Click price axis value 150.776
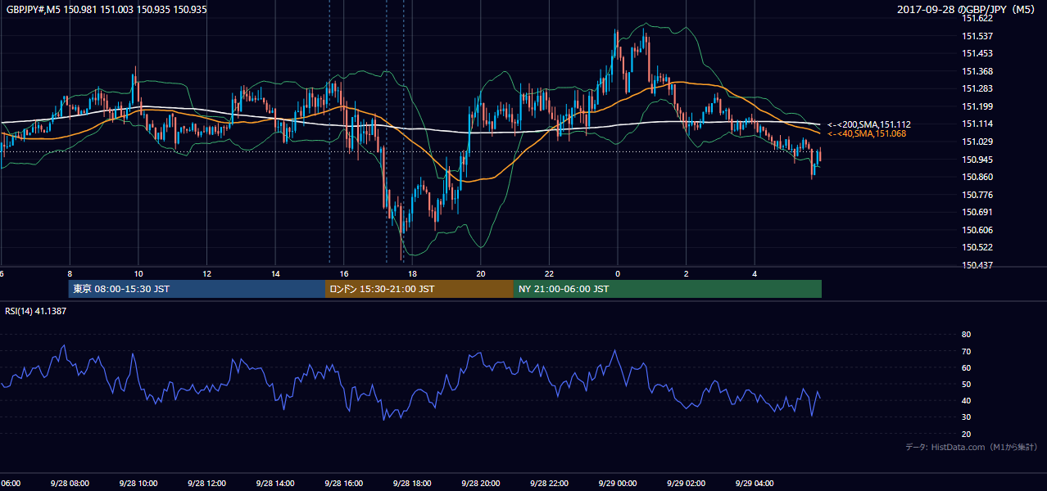Viewport: 1047px width, 491px height. click(x=977, y=195)
